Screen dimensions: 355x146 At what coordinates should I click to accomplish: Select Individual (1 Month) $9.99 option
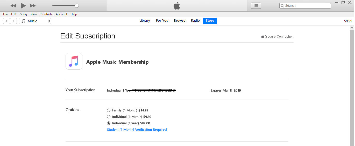click(x=109, y=117)
